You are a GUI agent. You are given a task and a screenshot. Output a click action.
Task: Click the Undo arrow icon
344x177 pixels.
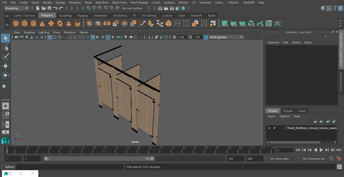pos(55,8)
